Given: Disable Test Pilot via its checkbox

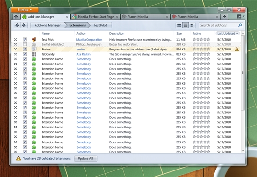Looking at the screenshot, I should click(x=25, y=39).
